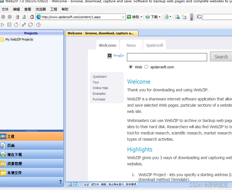This screenshot has width=232, height=190.
Task: Expand the side panel chevron at bottom
Action: pos(60,181)
